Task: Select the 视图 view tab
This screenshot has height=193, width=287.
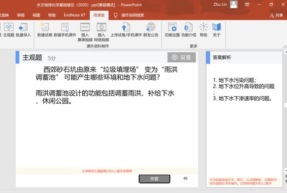Action: pyautogui.click(x=36, y=15)
